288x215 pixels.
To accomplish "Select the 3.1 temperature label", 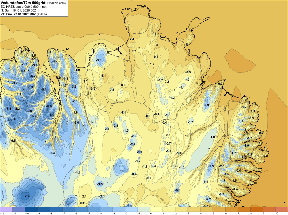I will coord(104,76).
